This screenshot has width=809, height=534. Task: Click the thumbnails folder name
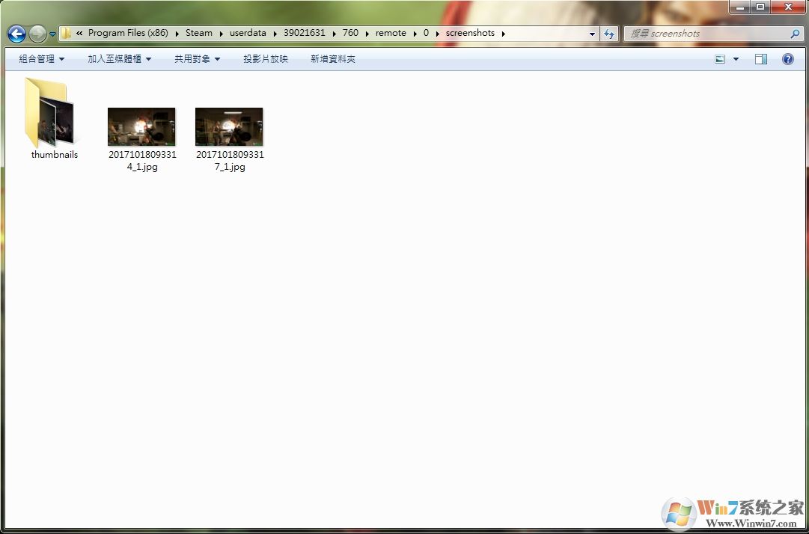54,155
